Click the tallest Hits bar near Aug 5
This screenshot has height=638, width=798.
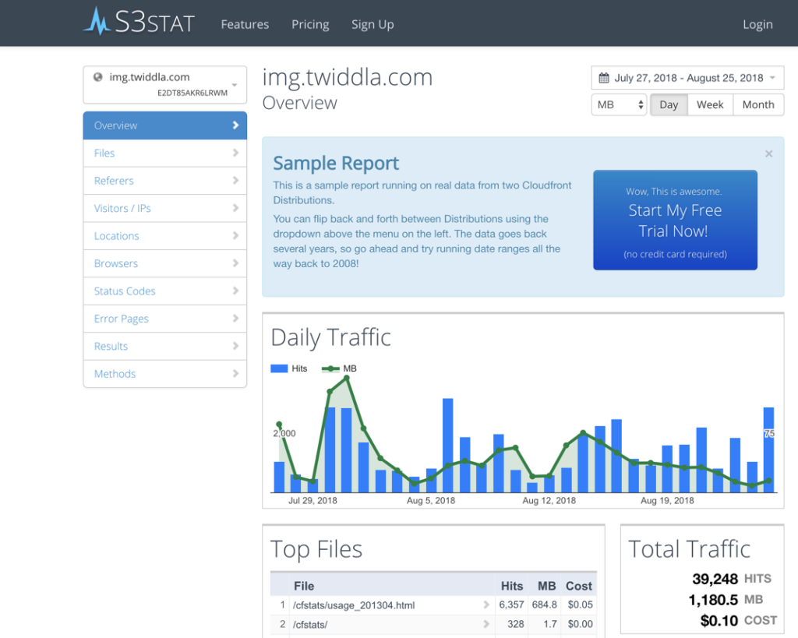(x=448, y=445)
